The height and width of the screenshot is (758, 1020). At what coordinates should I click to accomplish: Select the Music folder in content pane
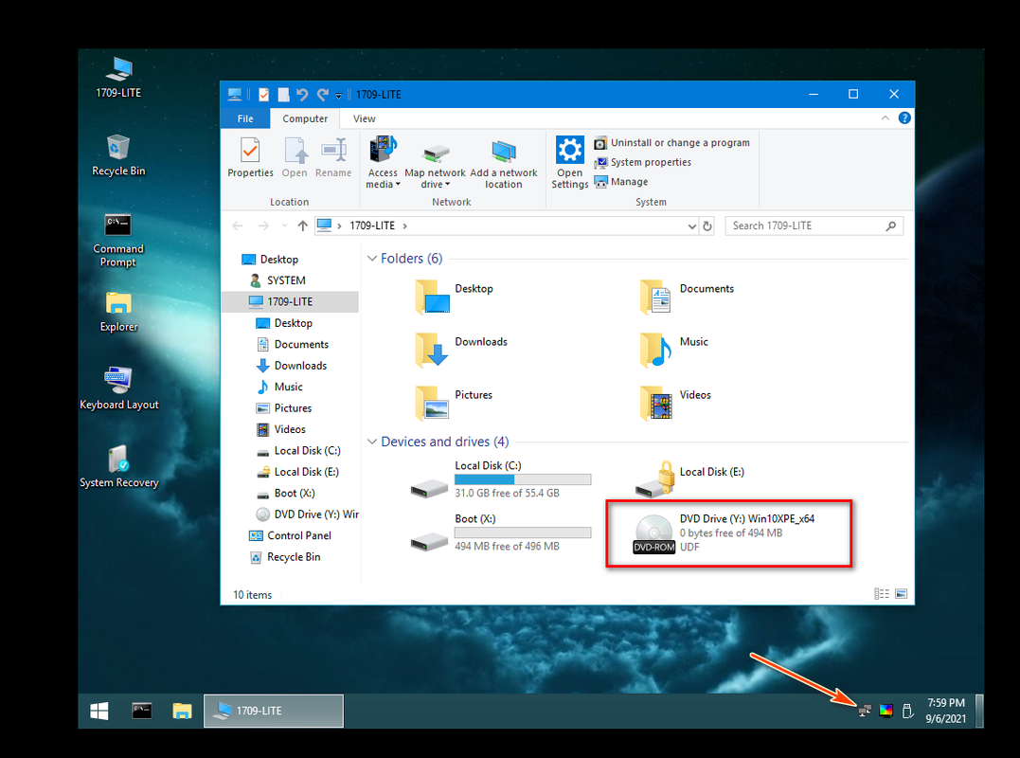coord(673,350)
